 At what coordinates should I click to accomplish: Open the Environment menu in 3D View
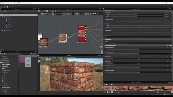[x=60, y=57]
